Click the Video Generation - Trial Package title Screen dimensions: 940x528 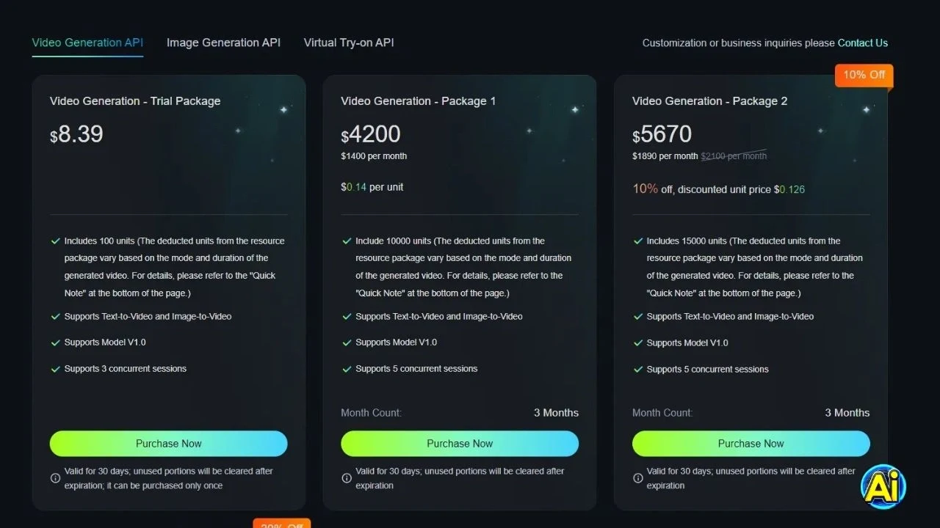coord(135,101)
